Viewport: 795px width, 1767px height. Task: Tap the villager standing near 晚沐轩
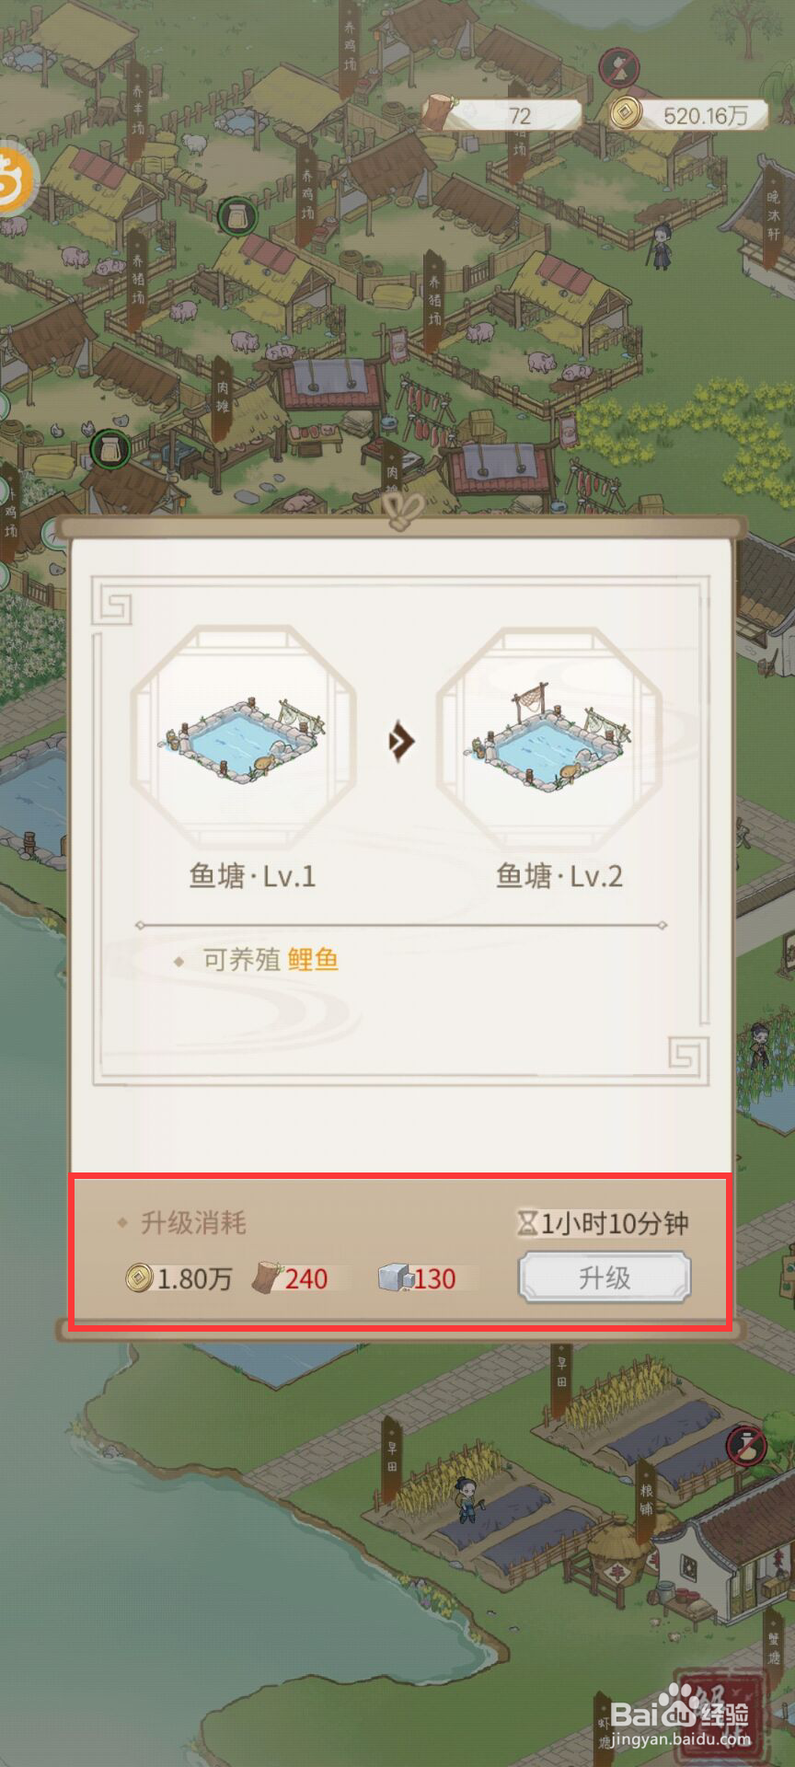pos(661,246)
